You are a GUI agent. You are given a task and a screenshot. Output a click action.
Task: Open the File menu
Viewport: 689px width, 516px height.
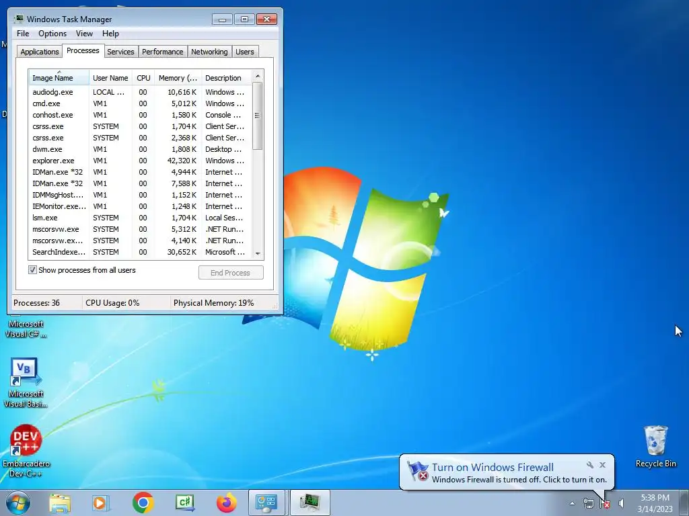[x=23, y=34]
